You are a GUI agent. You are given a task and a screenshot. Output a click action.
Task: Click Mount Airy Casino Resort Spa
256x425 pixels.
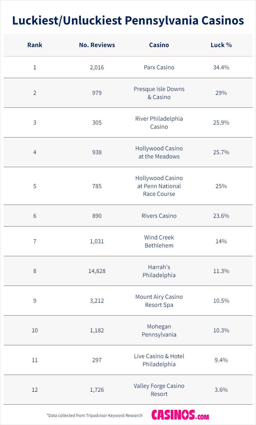coord(159,301)
